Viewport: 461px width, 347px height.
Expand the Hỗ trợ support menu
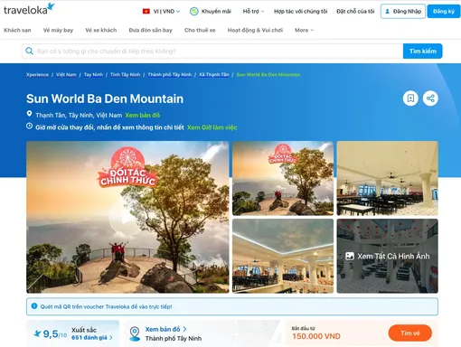(253, 12)
